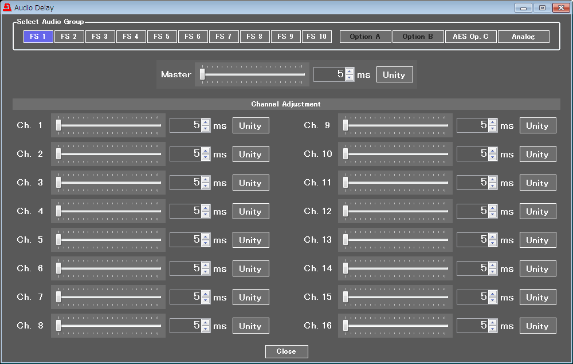The height and width of the screenshot is (364, 573).
Task: Click the Master delay slider handle
Action: pyautogui.click(x=202, y=74)
